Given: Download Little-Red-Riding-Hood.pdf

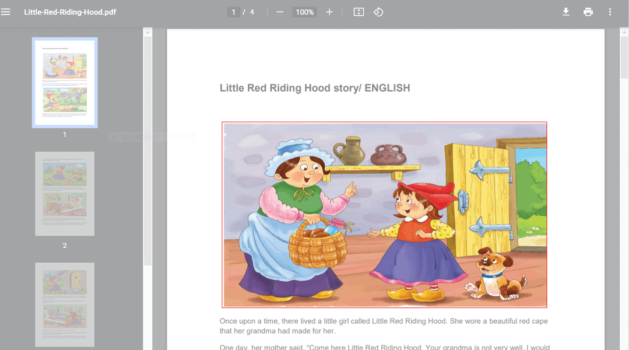Looking at the screenshot, I should coord(565,12).
